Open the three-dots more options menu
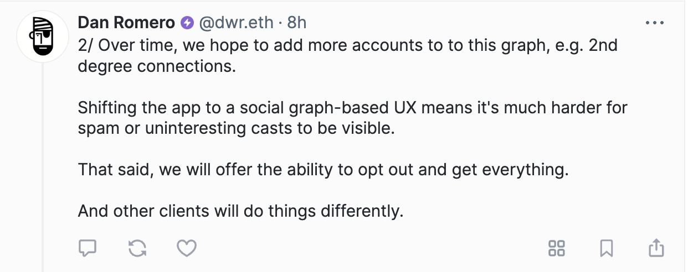Viewport: 688px width, 272px height. pyautogui.click(x=655, y=23)
